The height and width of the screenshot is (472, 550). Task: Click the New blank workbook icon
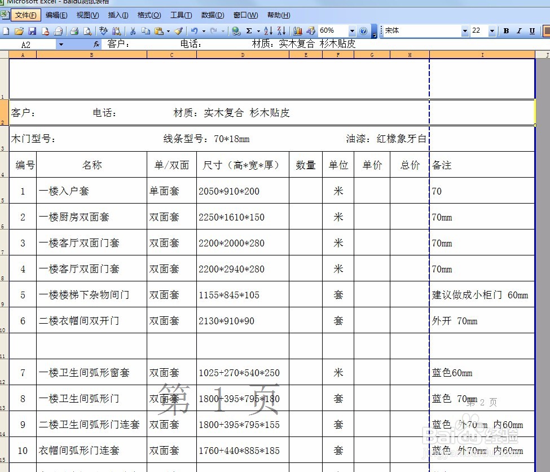point(6,31)
